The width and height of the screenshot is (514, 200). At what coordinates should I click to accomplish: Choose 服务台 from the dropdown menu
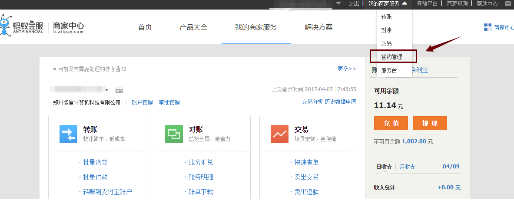[389, 70]
